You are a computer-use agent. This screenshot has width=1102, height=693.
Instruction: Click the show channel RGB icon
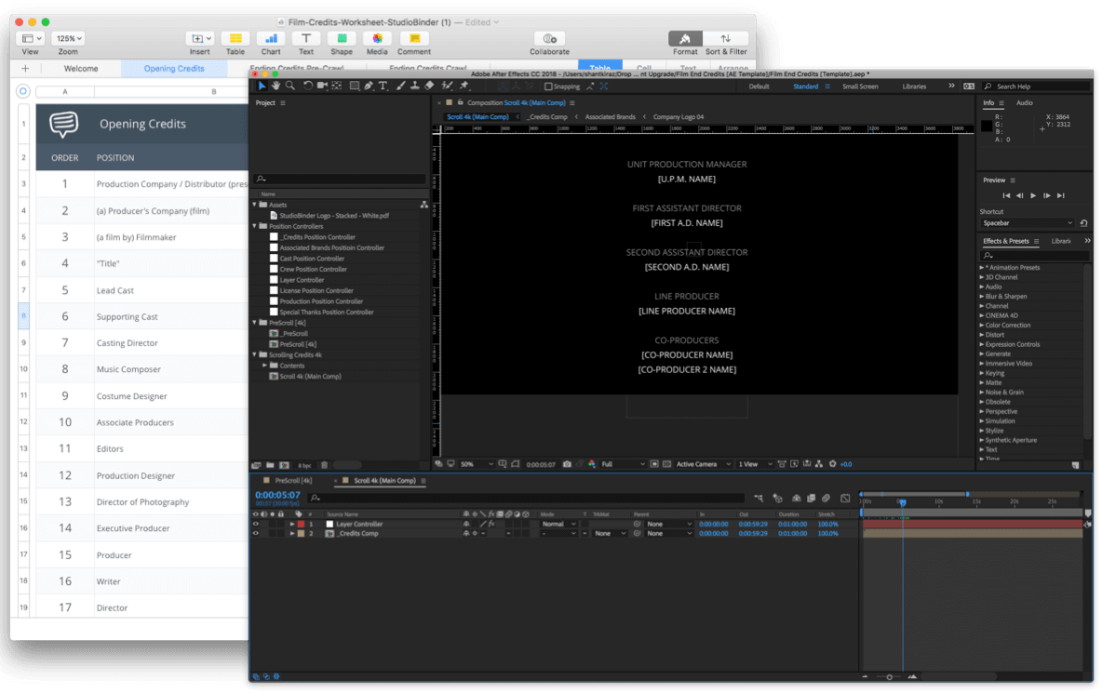pos(592,464)
